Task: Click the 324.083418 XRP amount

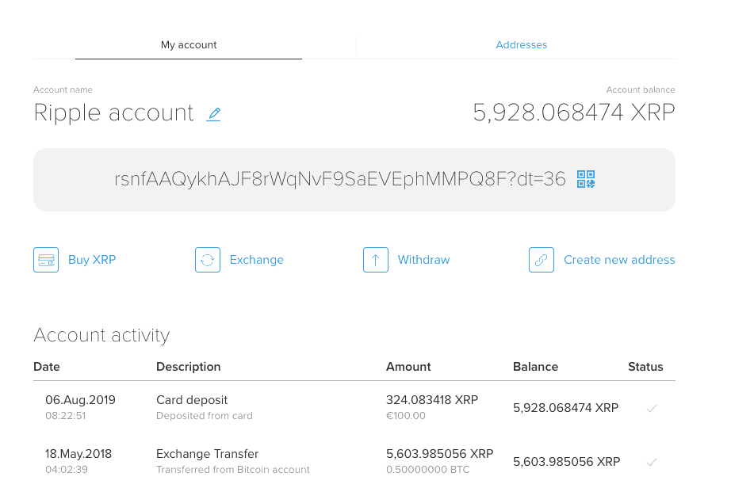Action: (432, 400)
